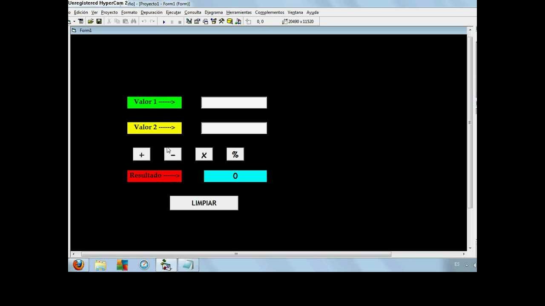The height and width of the screenshot is (306, 545).
Task: Click the LIMPIAR button
Action: (x=204, y=203)
